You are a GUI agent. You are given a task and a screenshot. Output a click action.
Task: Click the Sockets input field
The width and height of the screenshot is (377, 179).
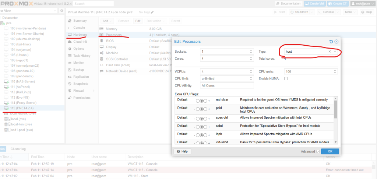pyautogui.click(x=224, y=52)
